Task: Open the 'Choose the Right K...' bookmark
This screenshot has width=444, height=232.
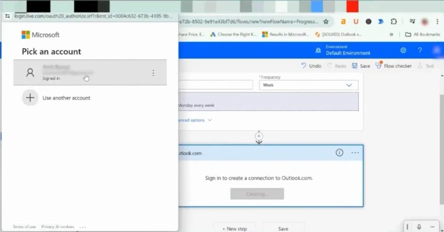Action: point(233,35)
